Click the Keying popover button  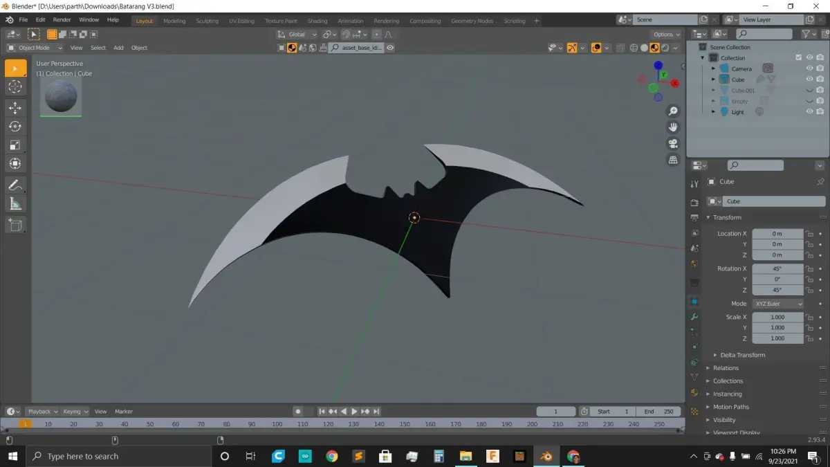click(75, 412)
